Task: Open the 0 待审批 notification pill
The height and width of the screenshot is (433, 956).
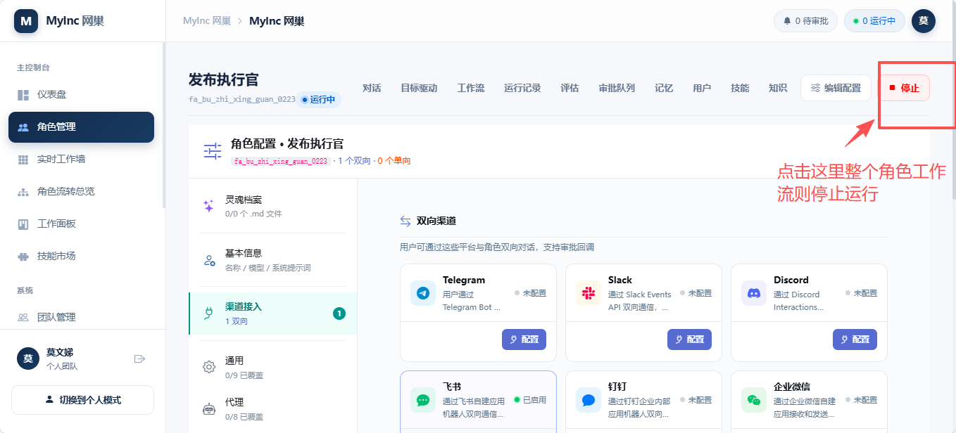Action: [806, 21]
